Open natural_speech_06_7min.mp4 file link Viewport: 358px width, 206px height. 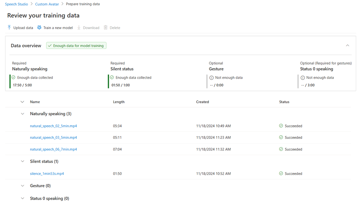click(x=53, y=149)
